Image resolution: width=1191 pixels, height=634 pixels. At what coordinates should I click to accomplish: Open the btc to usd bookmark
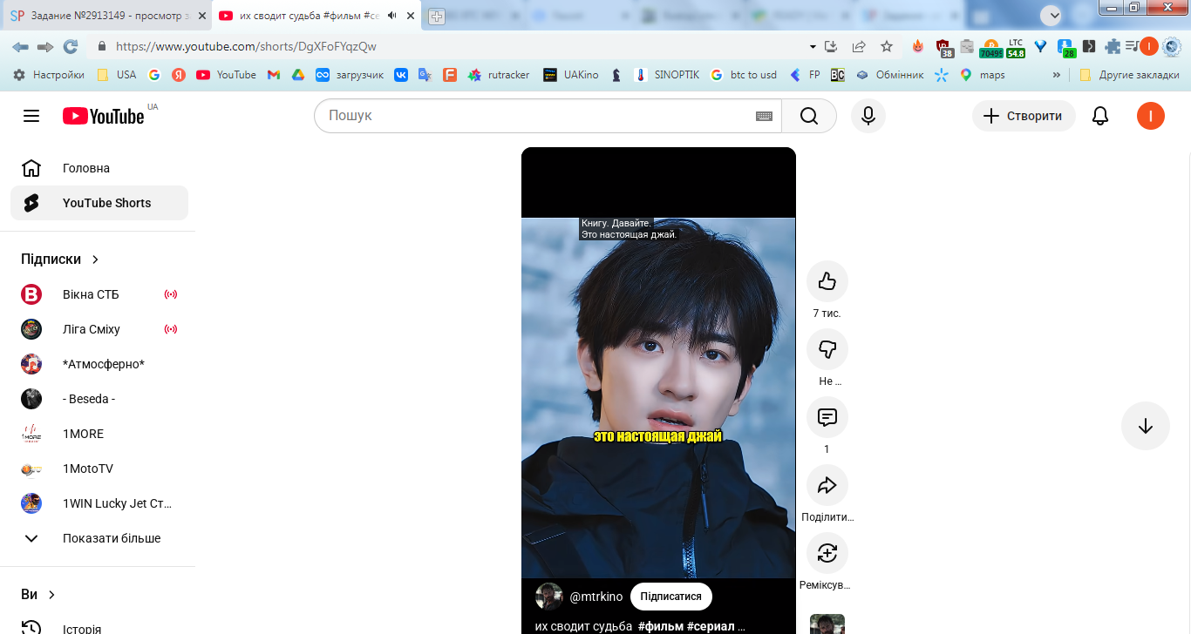744,75
